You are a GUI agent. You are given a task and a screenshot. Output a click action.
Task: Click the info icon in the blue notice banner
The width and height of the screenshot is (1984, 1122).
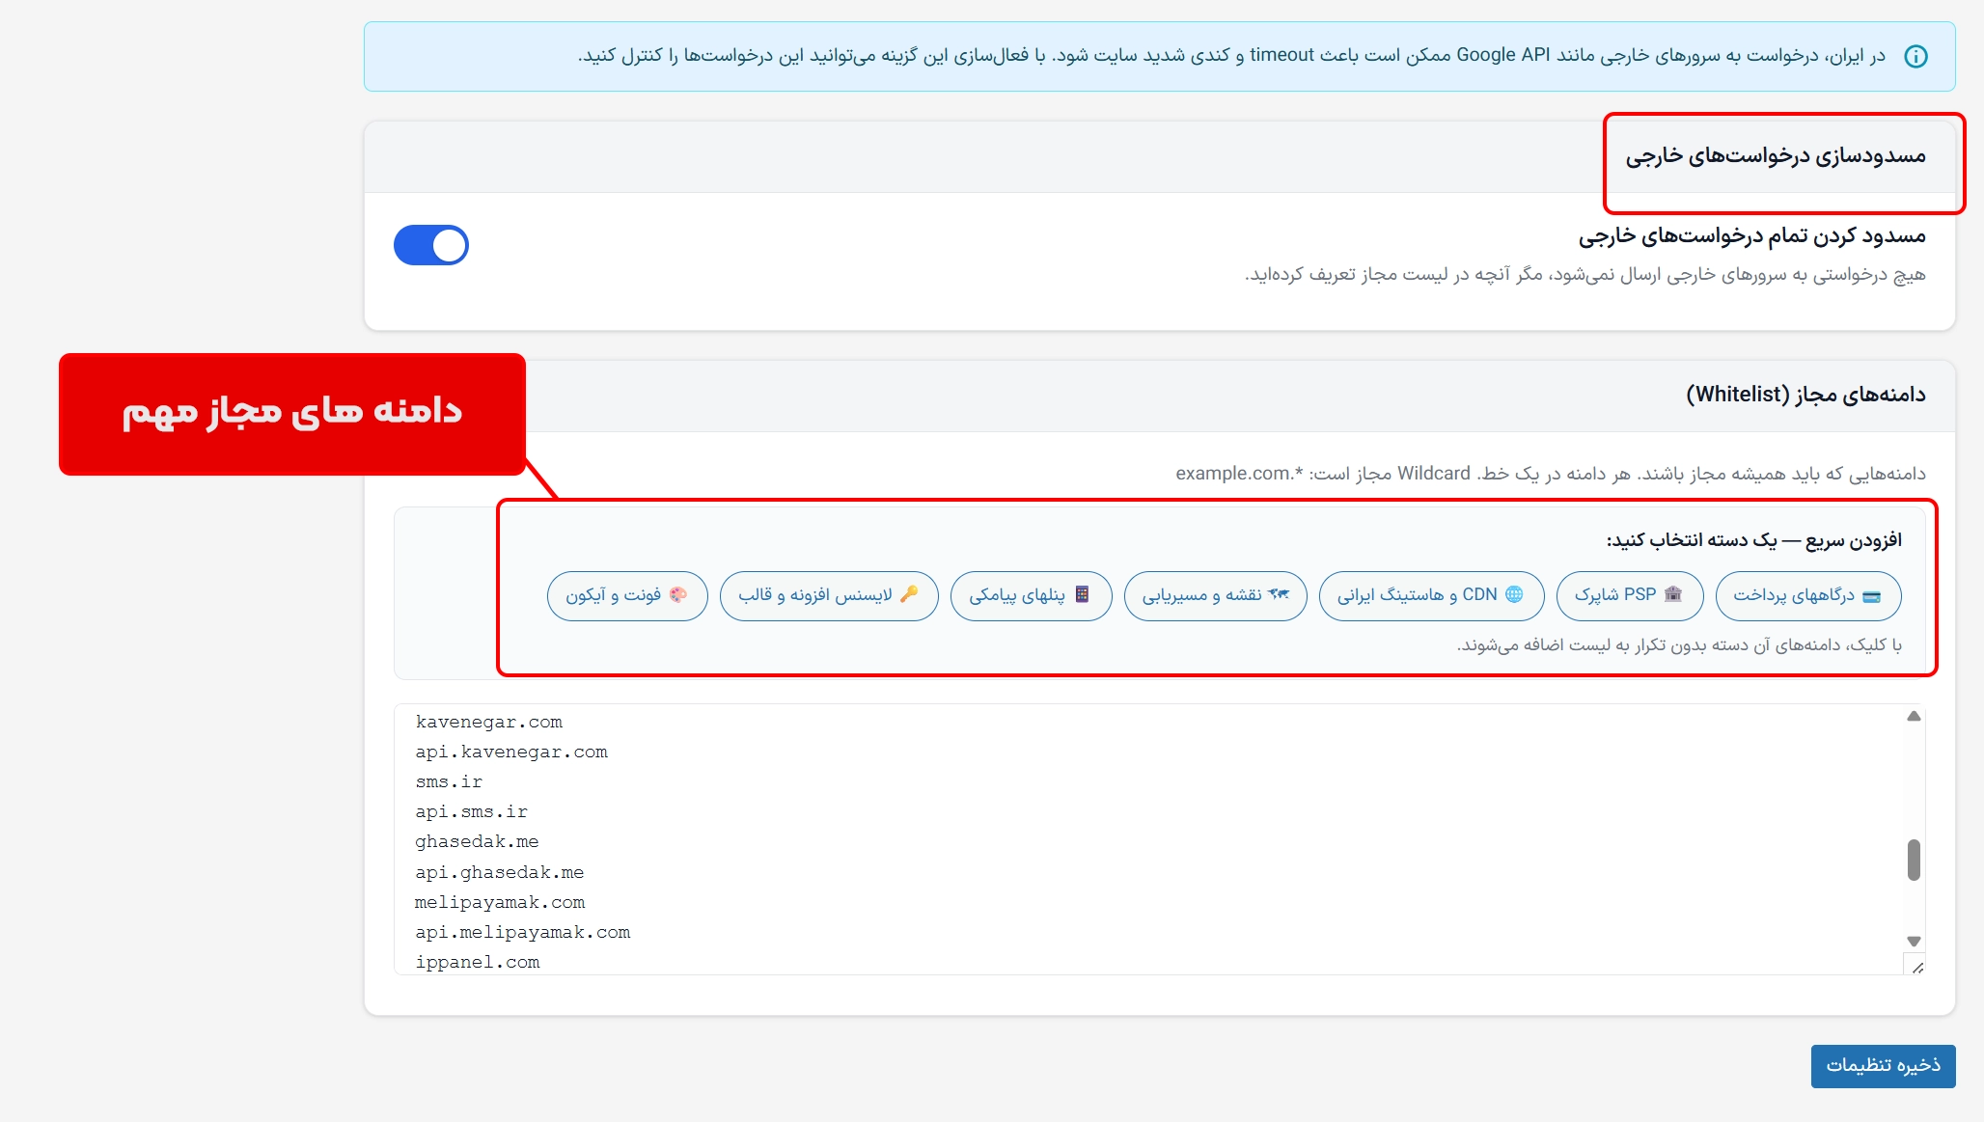pyautogui.click(x=1915, y=56)
